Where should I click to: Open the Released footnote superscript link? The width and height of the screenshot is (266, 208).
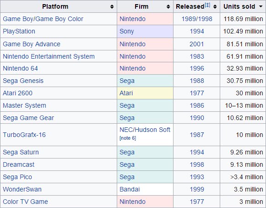point(207,5)
